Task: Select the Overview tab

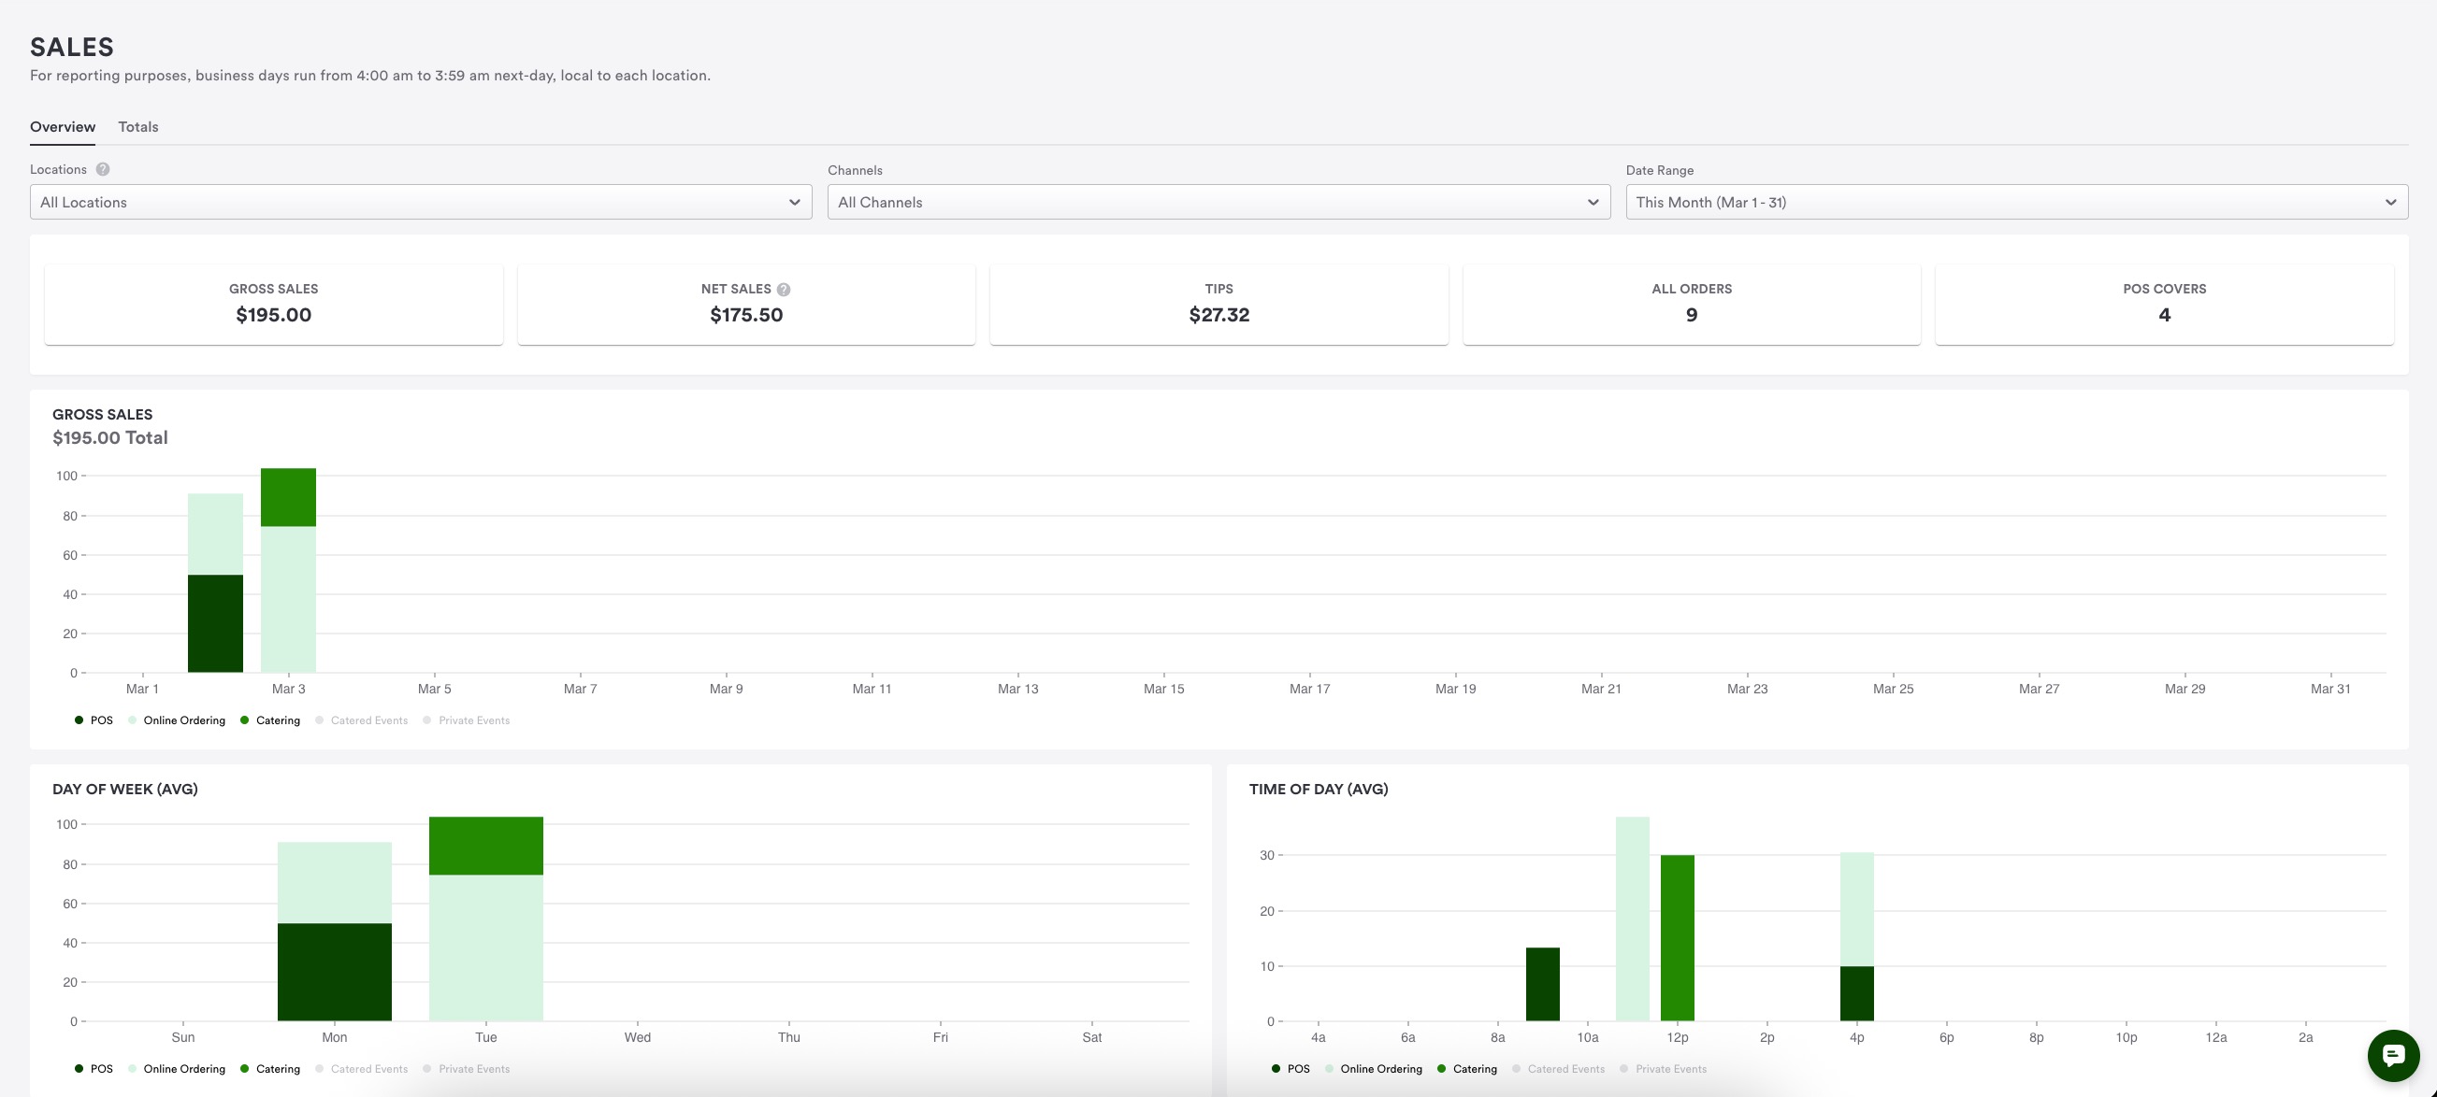Action: point(63,127)
